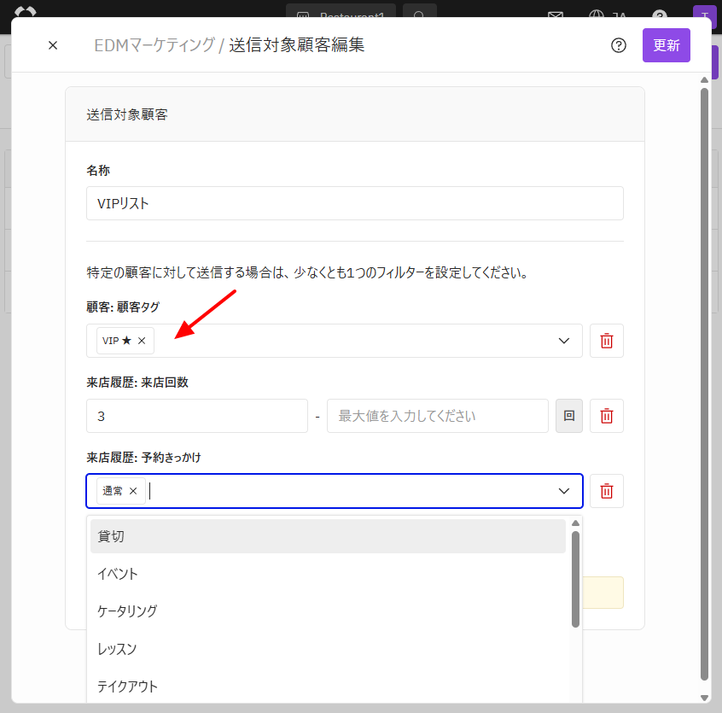This screenshot has height=713, width=722.
Task: Remove the 通常 tag
Action: (133, 491)
